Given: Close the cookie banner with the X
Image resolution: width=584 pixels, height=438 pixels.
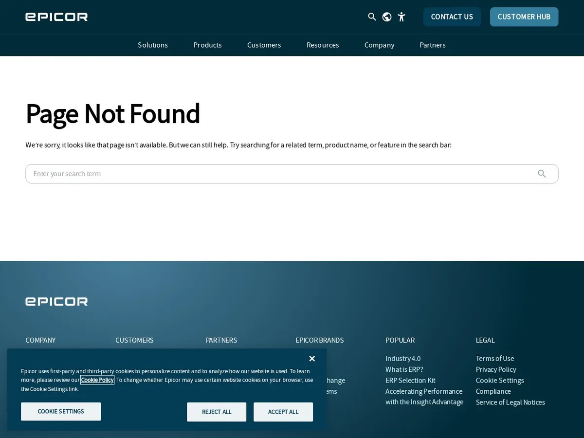Looking at the screenshot, I should tap(312, 359).
